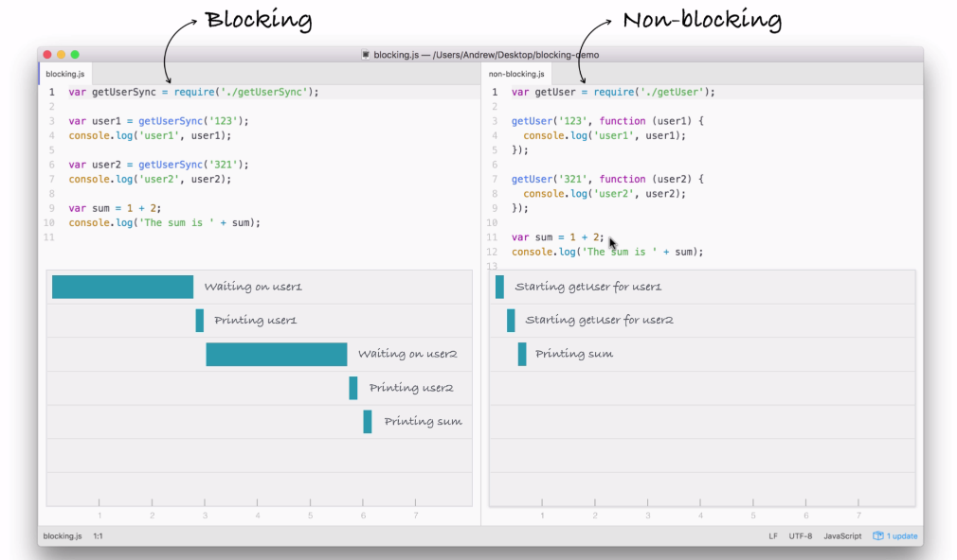Click line 12 of non-blocking.js printing the sum
This screenshot has width=957, height=560.
point(607,252)
